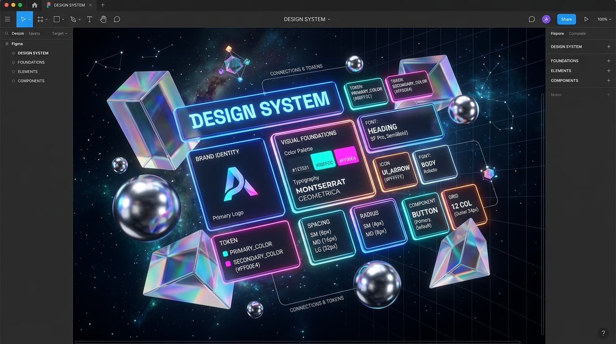Select the FOUNDATIONS layer
The width and height of the screenshot is (616, 344).
coord(36,62)
